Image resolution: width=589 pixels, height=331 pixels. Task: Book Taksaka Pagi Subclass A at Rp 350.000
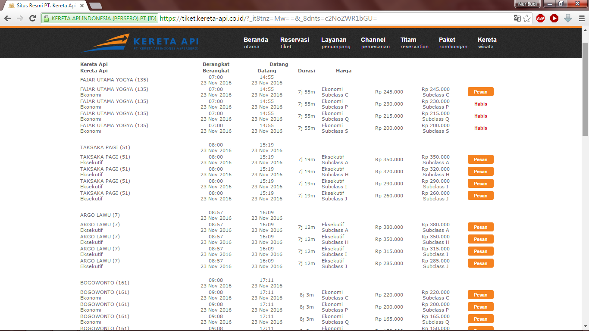(x=480, y=159)
